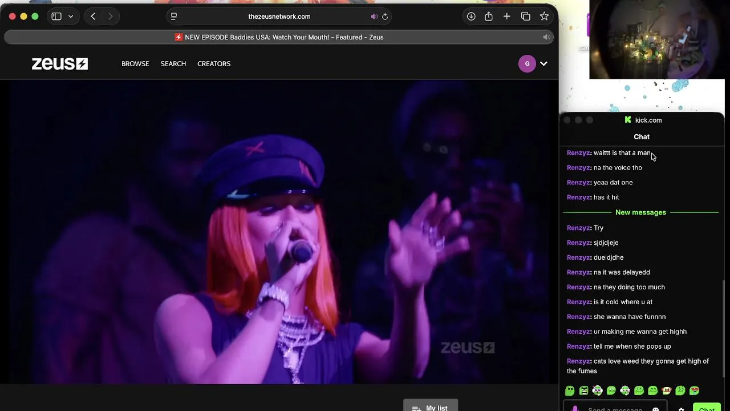730x411 pixels.
Task: Show Safari downloads
Action: tap(471, 17)
